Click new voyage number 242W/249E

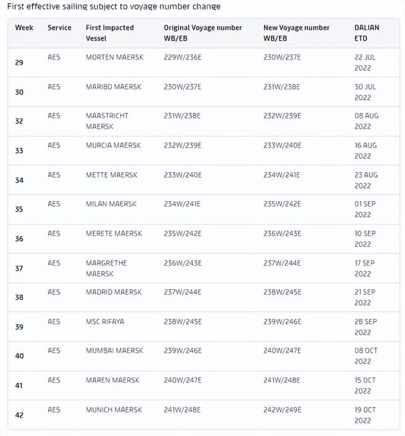(282, 409)
